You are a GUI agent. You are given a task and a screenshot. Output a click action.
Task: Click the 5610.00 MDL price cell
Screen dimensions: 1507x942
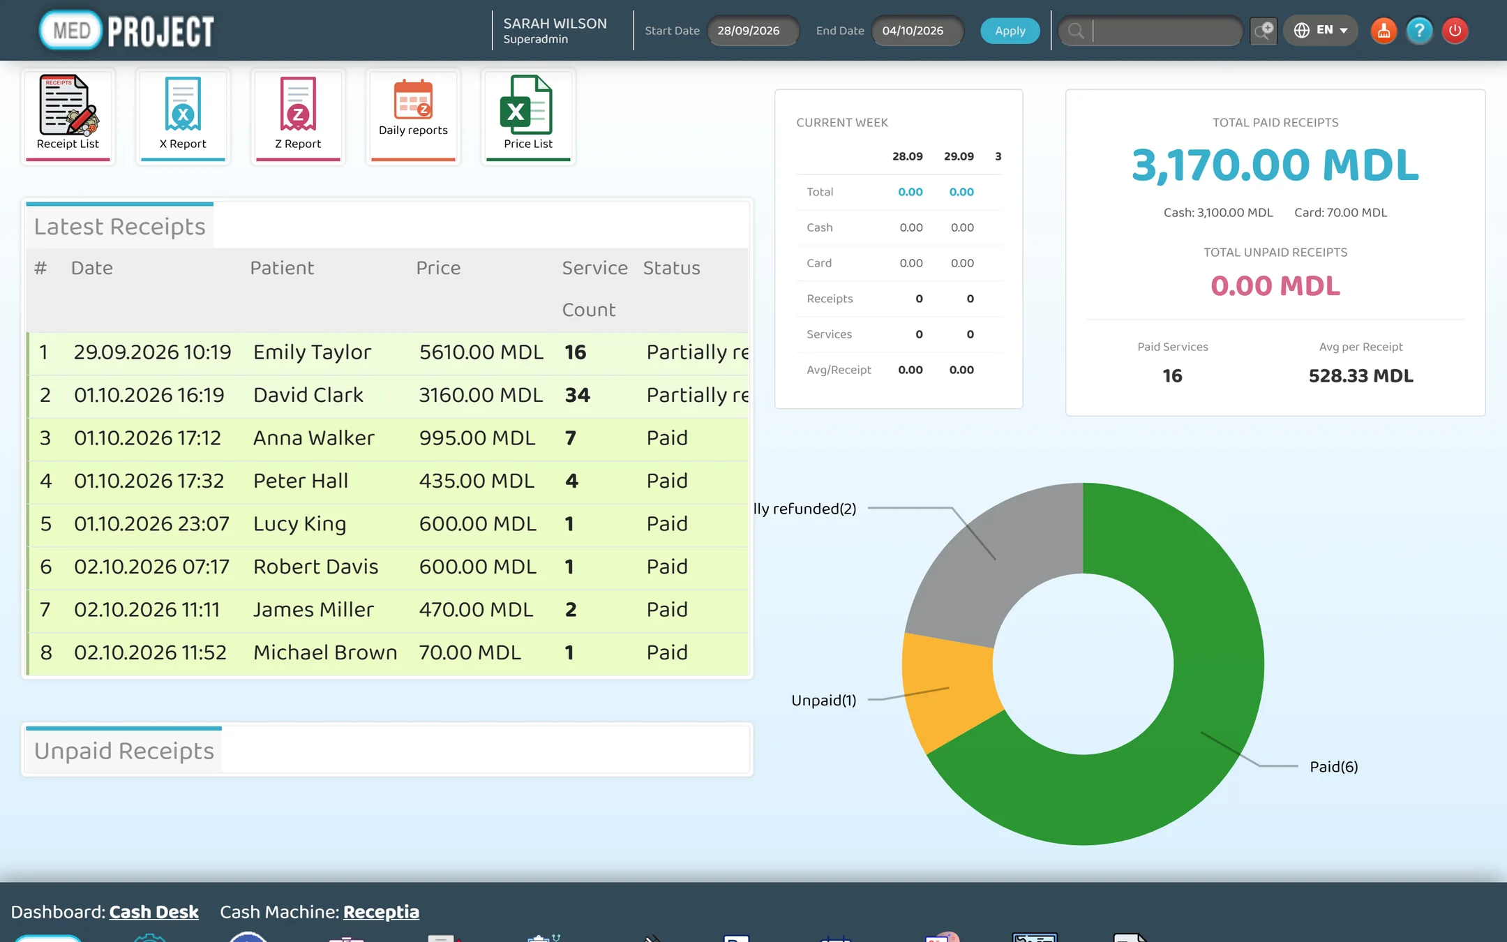pyautogui.click(x=481, y=352)
